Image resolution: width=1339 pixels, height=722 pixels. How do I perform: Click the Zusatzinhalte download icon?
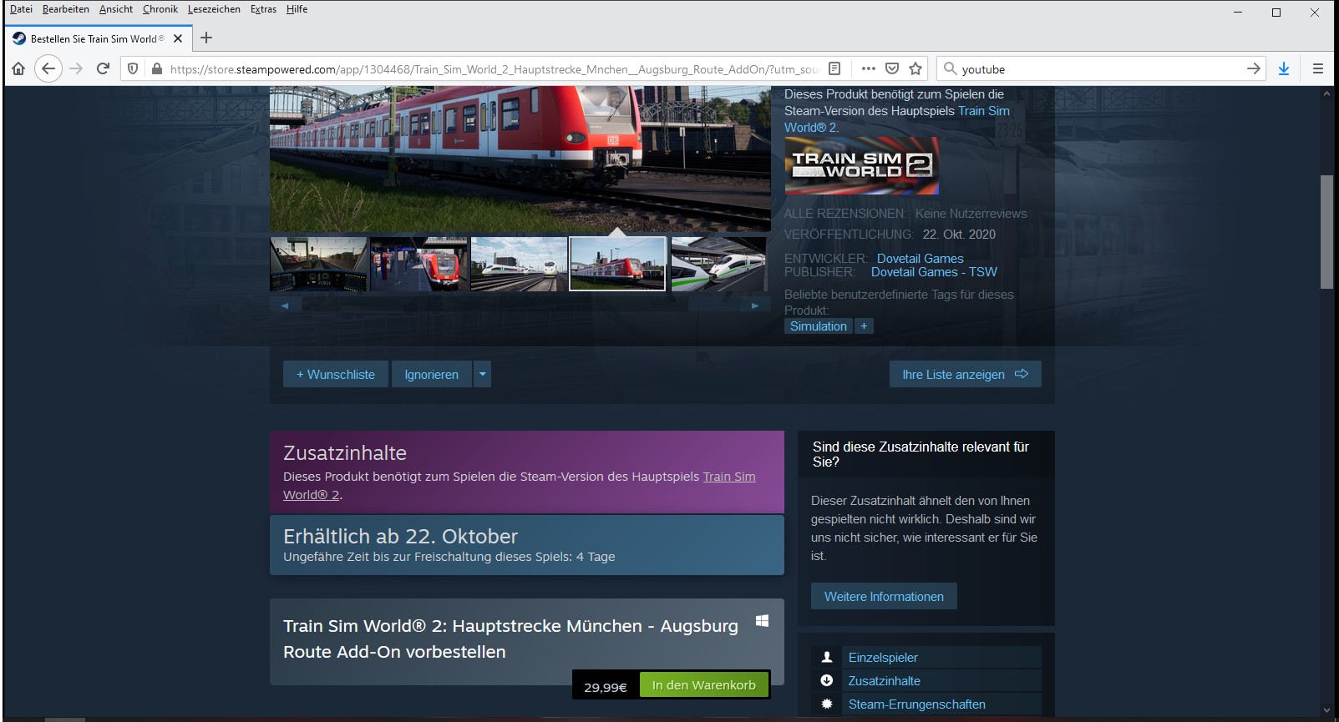click(x=827, y=680)
